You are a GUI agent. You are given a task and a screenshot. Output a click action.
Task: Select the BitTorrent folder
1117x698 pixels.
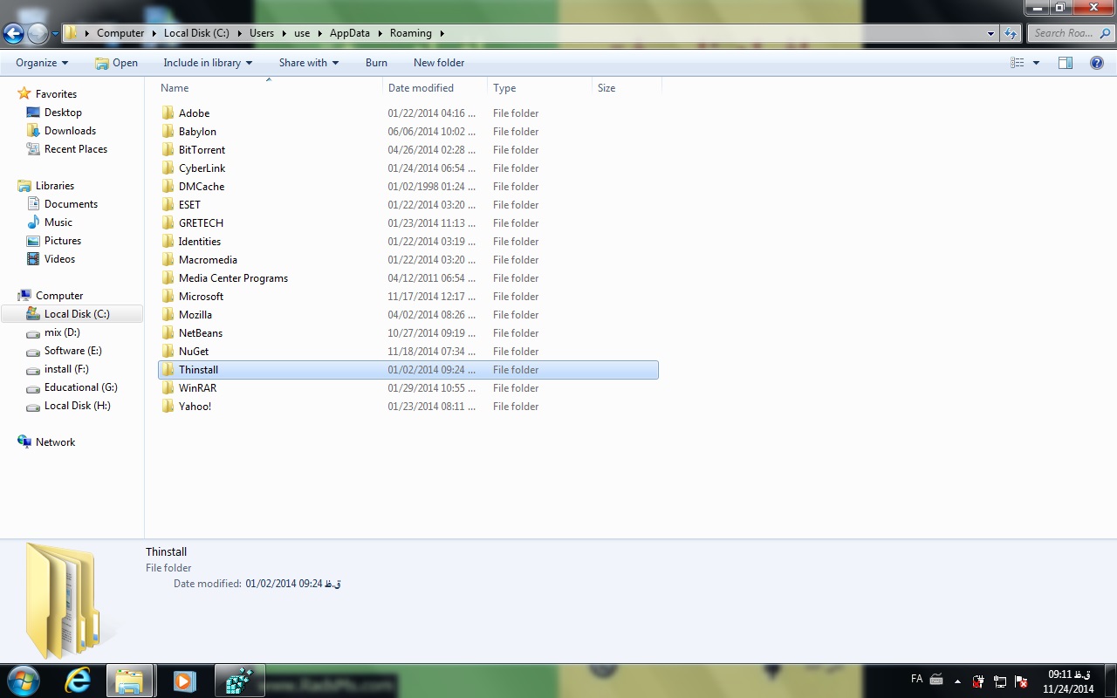click(408, 150)
